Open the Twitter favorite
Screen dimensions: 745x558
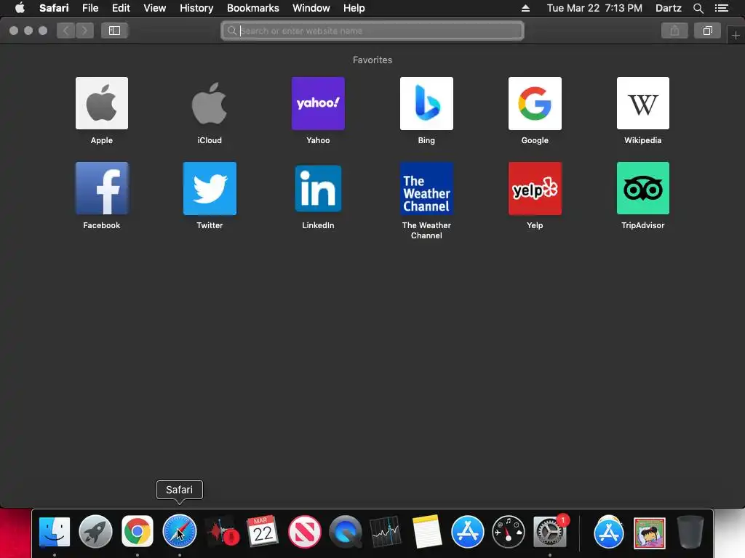click(210, 188)
